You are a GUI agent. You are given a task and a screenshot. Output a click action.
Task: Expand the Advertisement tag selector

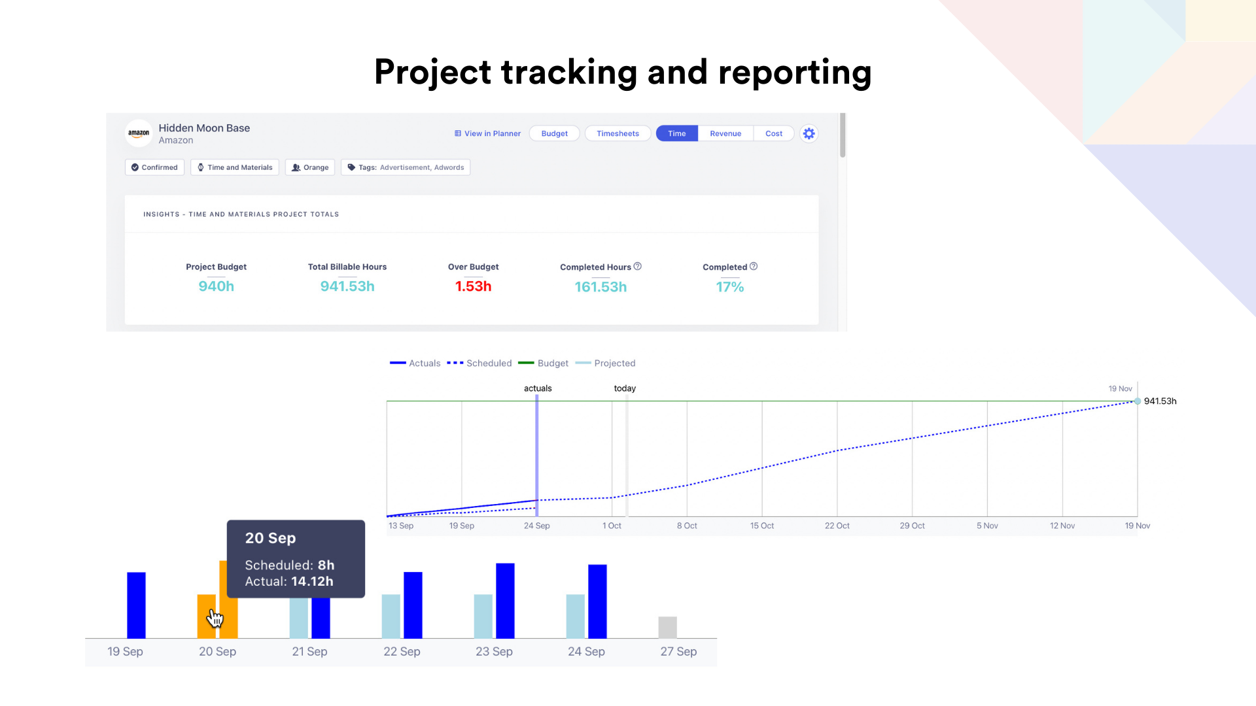406,167
